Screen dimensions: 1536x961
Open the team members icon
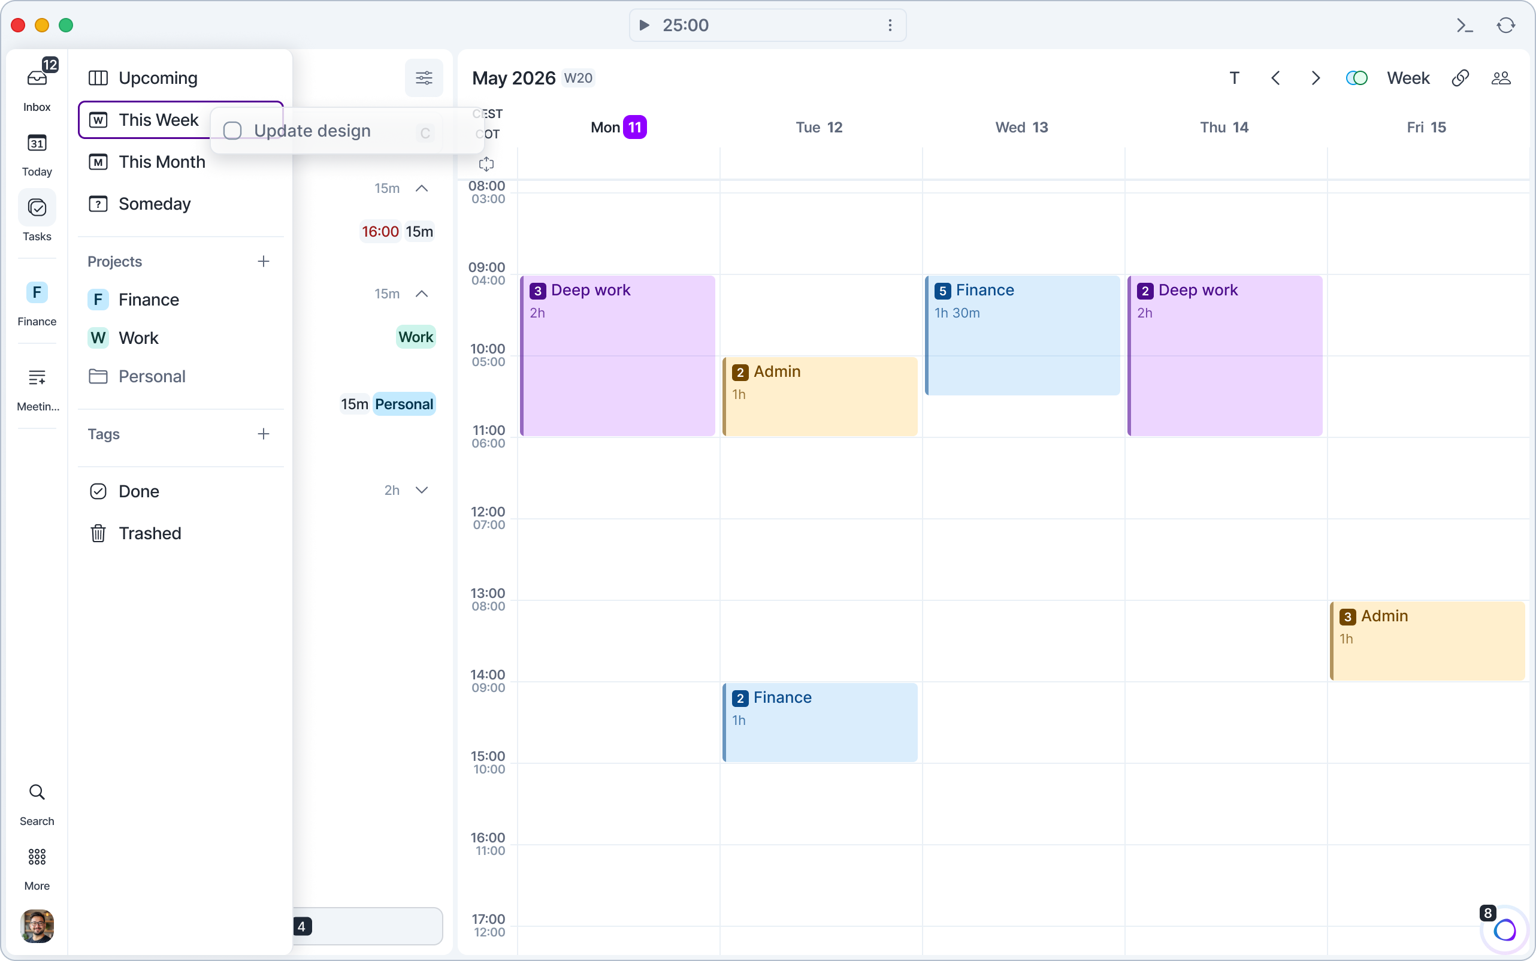(x=1501, y=78)
